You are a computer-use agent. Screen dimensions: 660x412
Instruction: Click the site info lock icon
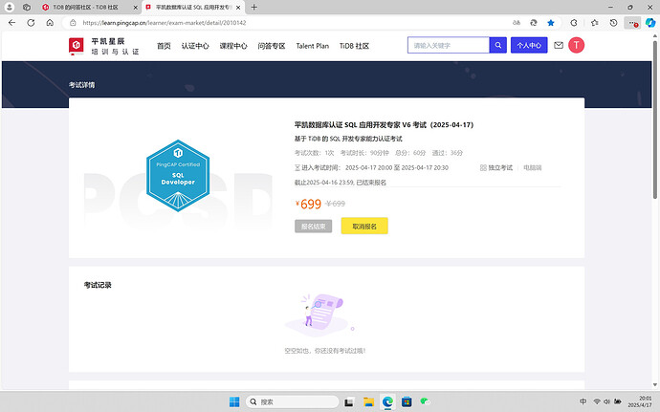73,23
